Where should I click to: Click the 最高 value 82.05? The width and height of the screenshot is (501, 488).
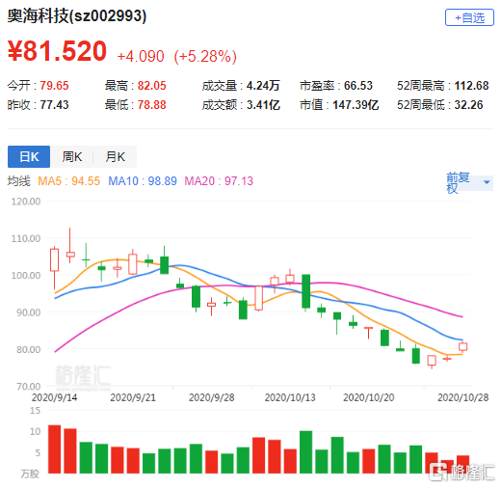click(x=151, y=86)
